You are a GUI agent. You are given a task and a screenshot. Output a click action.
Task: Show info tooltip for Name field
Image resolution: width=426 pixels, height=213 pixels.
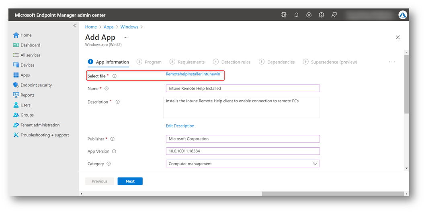click(x=106, y=89)
